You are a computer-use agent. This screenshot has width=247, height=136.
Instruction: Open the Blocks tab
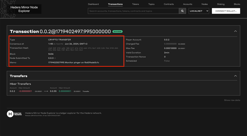237,4
